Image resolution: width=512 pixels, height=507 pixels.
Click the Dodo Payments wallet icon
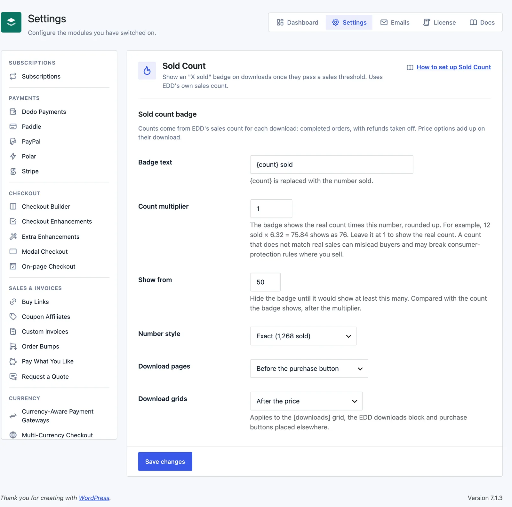[x=13, y=111]
